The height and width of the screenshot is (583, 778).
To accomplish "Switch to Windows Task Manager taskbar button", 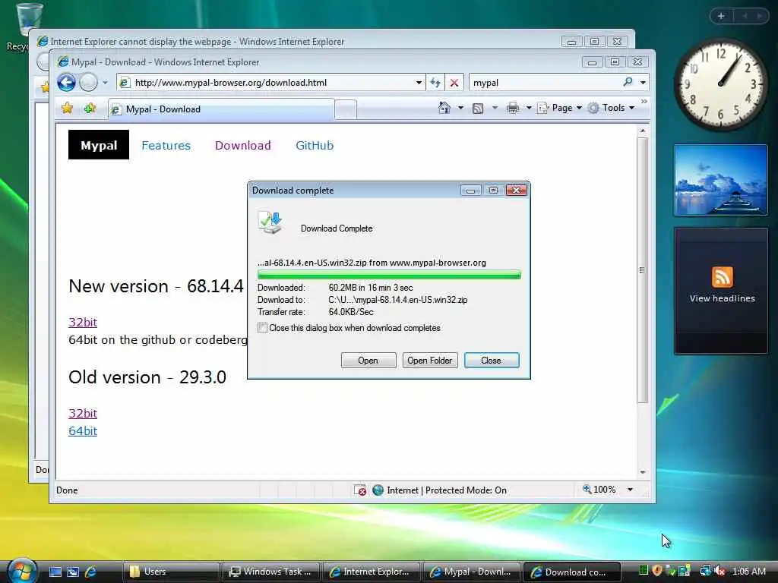I will [x=271, y=572].
